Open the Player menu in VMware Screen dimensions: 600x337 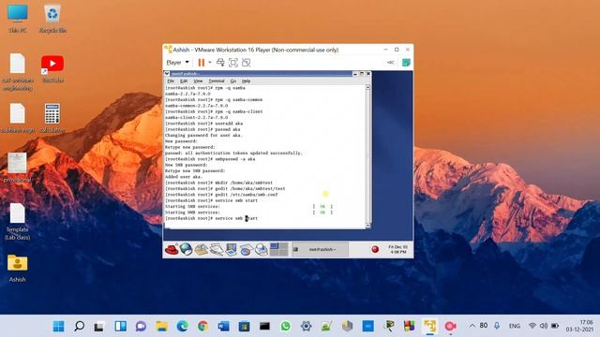point(177,63)
